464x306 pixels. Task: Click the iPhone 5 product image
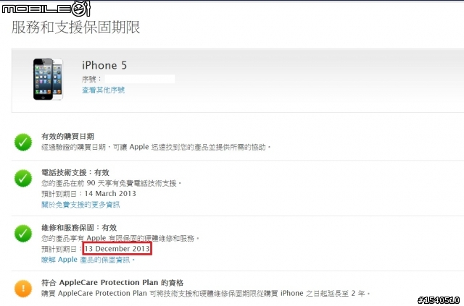48,79
